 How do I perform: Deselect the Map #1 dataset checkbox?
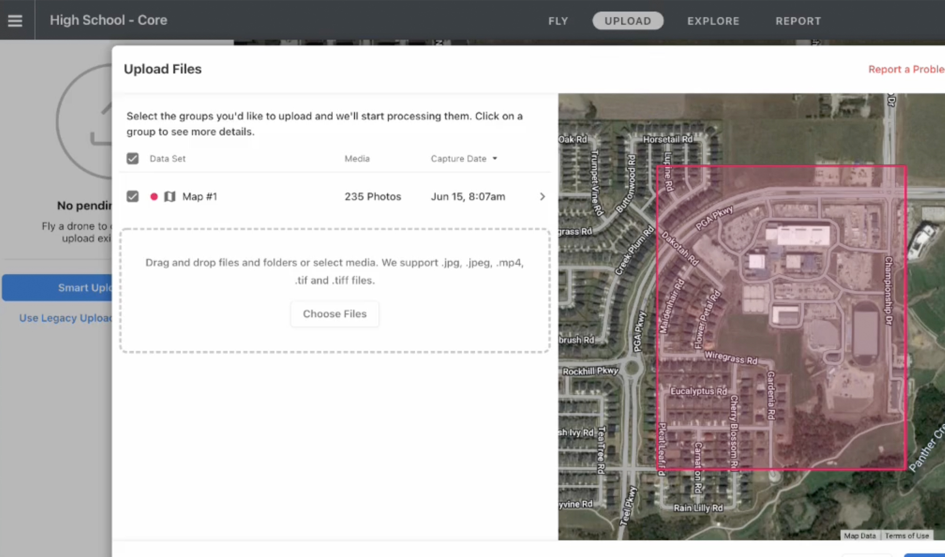click(132, 196)
